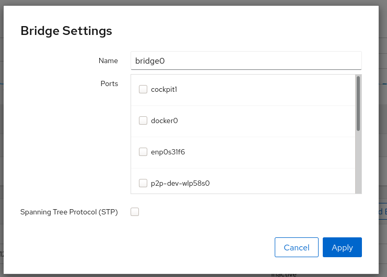This screenshot has height=277, width=387.
Task: Tick the docker0 port checkbox
Action: tap(143, 121)
